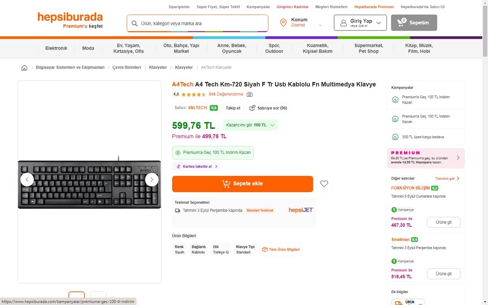This screenshot has height=305, width=488.
Task: Click the location pin Konum icon
Action: [283, 23]
